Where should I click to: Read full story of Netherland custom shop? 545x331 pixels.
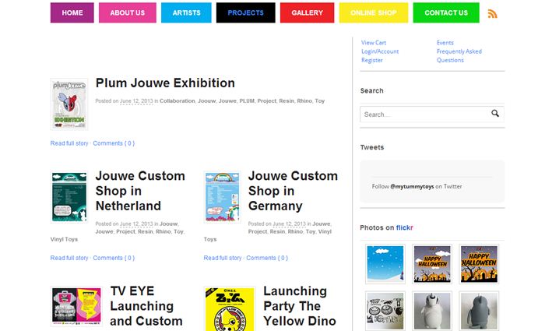(69, 258)
